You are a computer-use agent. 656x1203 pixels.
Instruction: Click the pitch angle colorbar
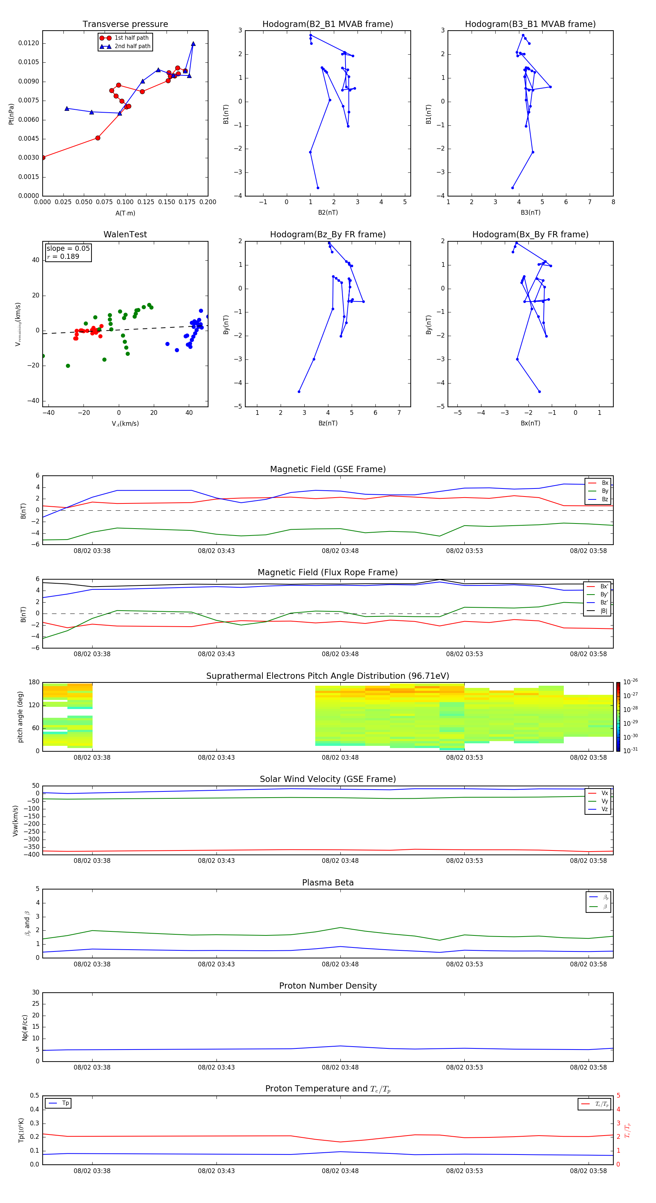pyautogui.click(x=618, y=717)
